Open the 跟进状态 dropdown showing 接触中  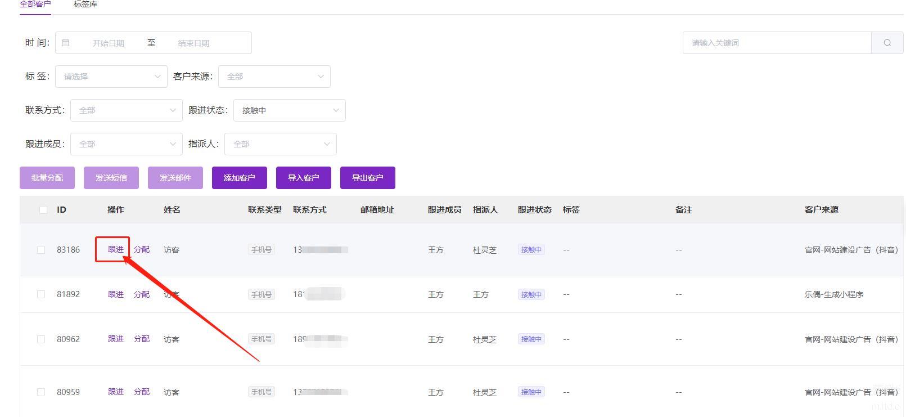coord(289,110)
